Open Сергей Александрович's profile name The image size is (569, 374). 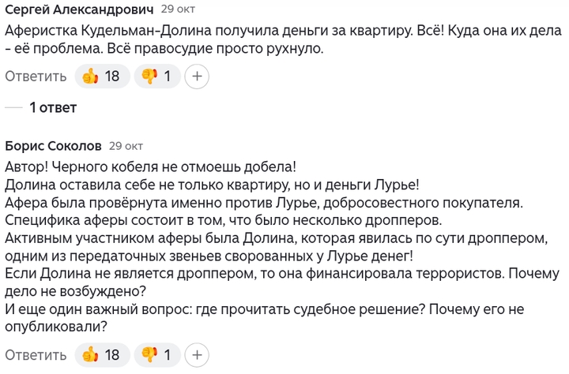[x=78, y=9]
